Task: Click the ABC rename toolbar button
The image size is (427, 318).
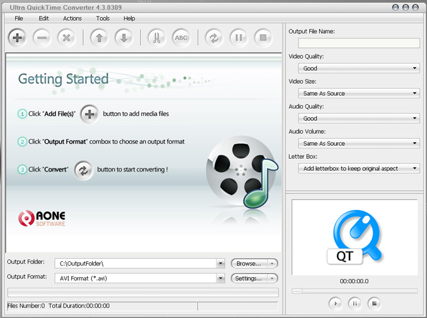Action: tap(181, 38)
